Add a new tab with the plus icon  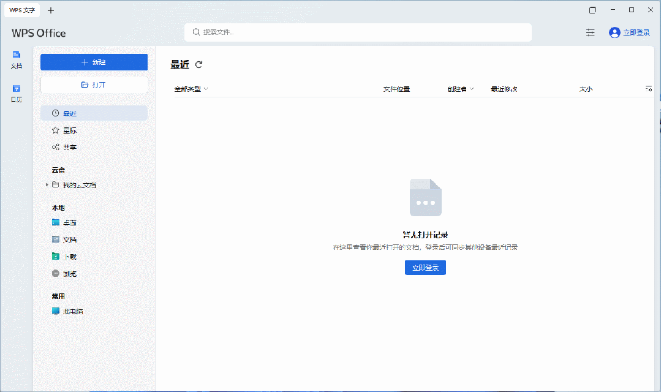51,10
